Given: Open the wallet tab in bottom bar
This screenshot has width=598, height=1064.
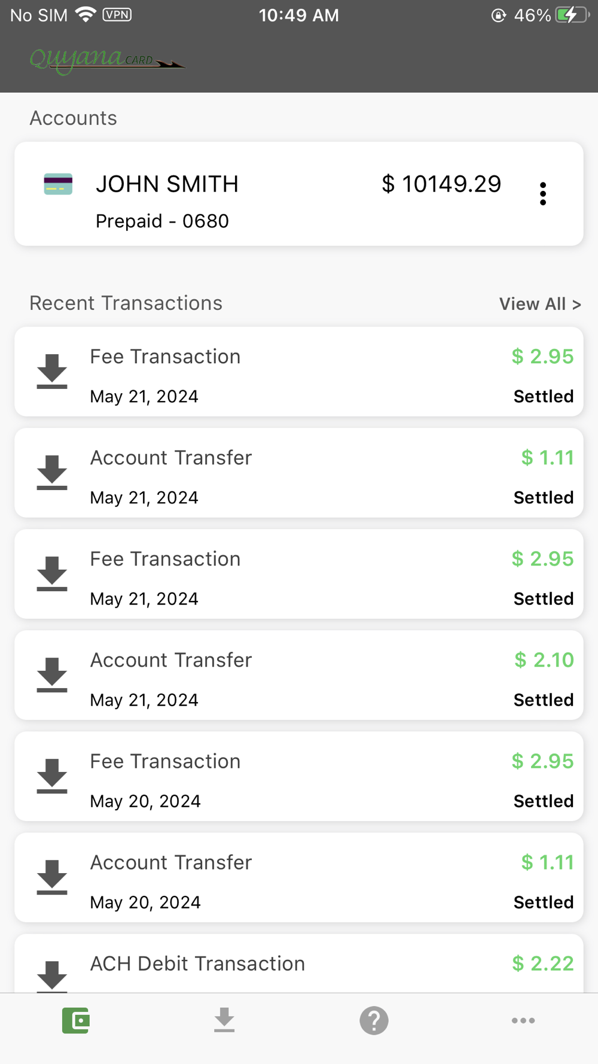Looking at the screenshot, I should pos(76,1020).
